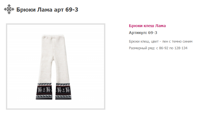Click the ribbed waistband of the pants
The height and width of the screenshot is (122, 207).
[x=53, y=37]
